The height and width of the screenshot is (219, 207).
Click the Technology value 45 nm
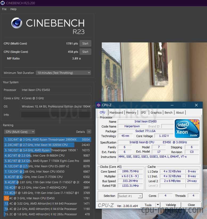coord(125,136)
